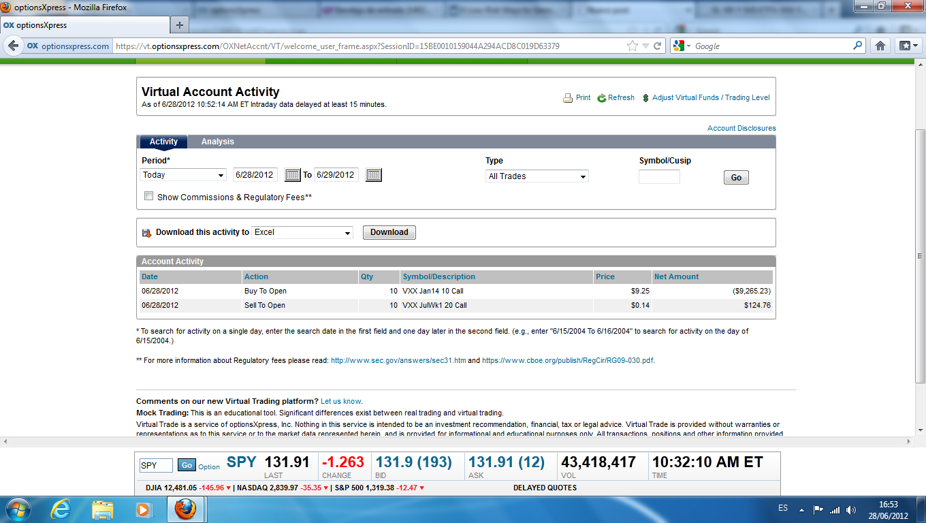Click the Download button
The height and width of the screenshot is (523, 926).
(389, 232)
